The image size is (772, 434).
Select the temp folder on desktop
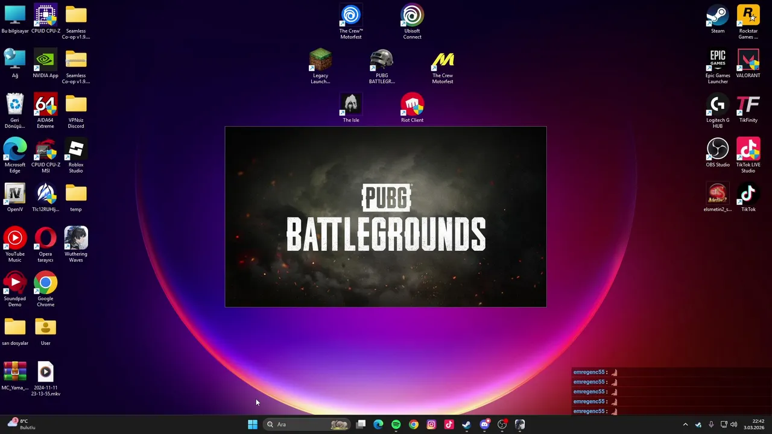point(76,197)
